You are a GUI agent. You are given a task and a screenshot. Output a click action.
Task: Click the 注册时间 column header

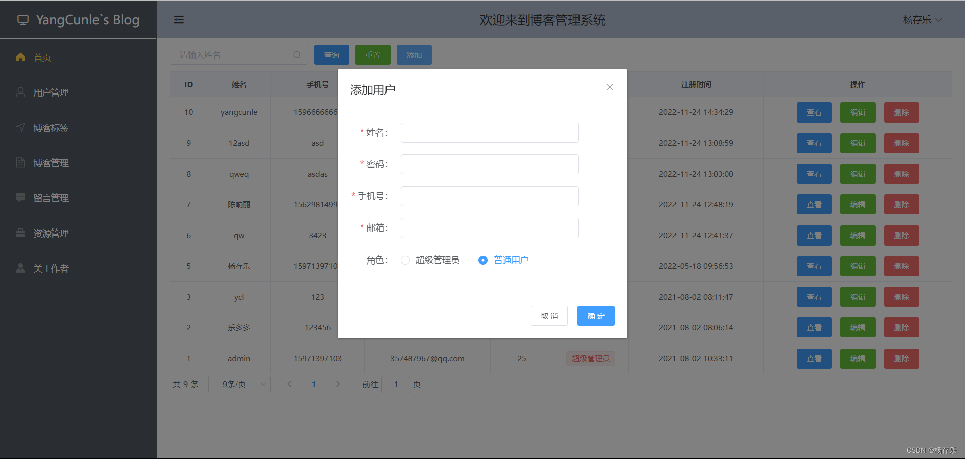click(696, 85)
